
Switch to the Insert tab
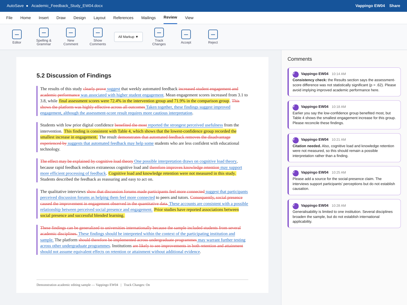44,18
